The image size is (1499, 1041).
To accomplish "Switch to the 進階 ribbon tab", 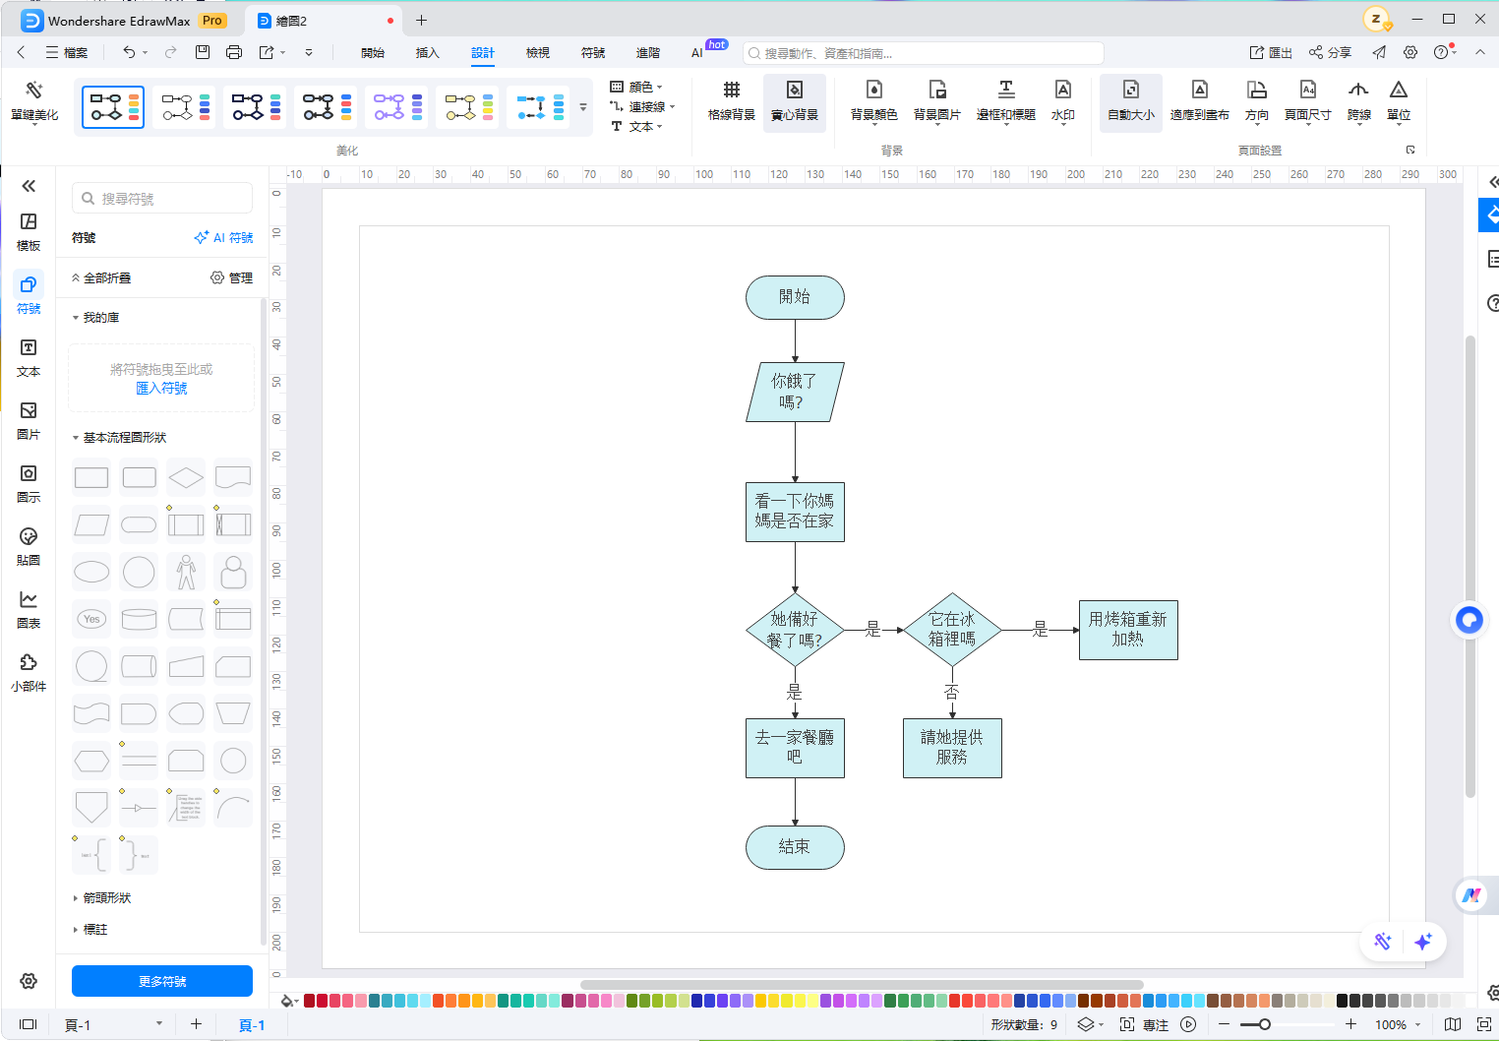I will tap(648, 53).
